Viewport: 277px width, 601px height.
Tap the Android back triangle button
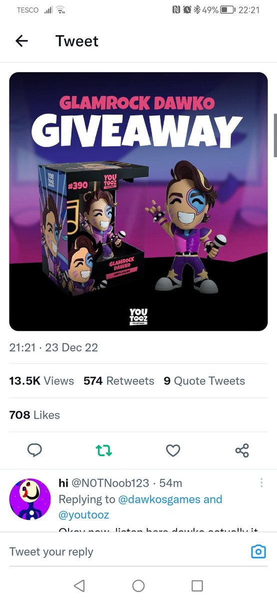tap(79, 585)
